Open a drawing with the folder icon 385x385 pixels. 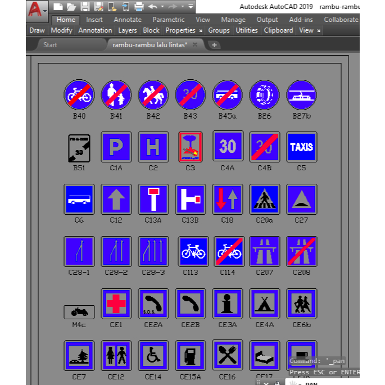(71, 7)
